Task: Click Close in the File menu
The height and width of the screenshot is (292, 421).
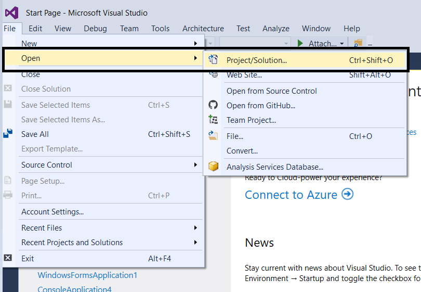Action: tap(110, 75)
